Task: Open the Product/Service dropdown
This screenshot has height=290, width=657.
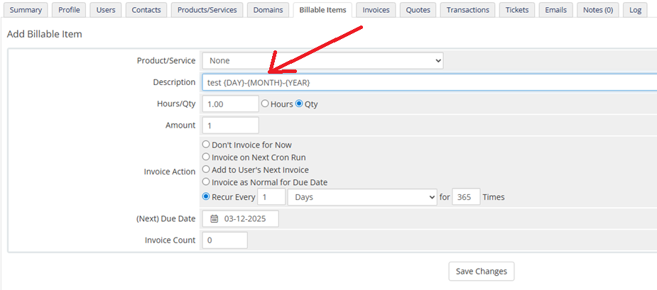Action: [322, 61]
